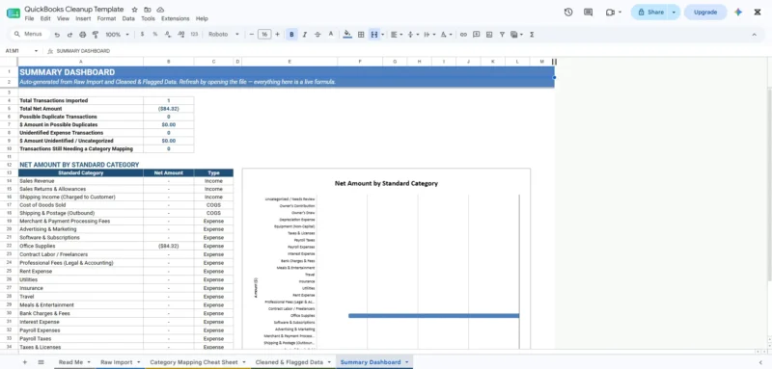Click the Share button

point(650,13)
